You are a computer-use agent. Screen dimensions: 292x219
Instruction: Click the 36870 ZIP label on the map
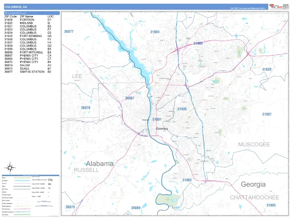[x=86, y=108]
